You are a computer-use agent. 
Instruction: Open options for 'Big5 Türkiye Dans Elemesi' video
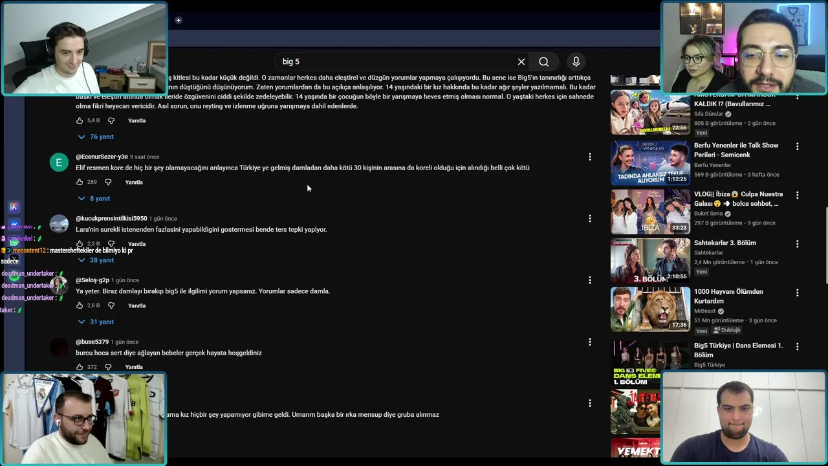pyautogui.click(x=797, y=346)
